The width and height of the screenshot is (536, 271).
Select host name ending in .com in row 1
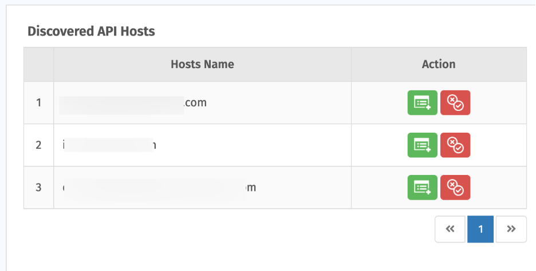pyautogui.click(x=133, y=103)
